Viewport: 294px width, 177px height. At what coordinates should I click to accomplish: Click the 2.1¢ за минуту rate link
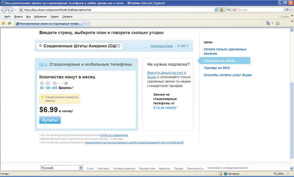click(164, 108)
